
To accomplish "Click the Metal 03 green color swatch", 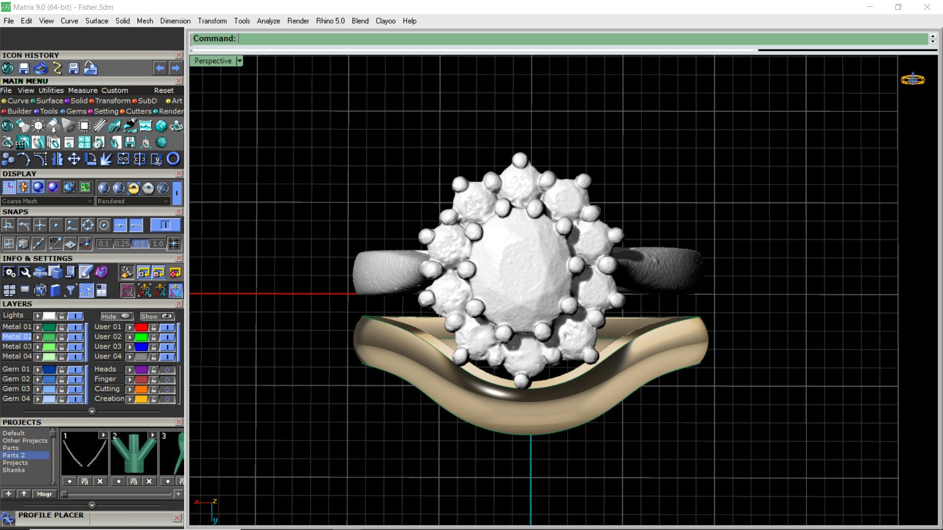I will (49, 347).
